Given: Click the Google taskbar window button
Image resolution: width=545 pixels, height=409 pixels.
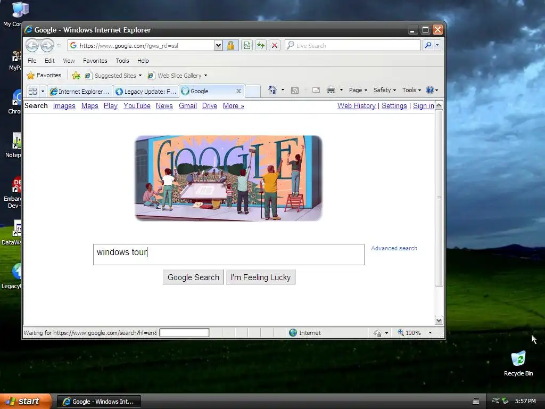Looking at the screenshot, I should tap(98, 402).
